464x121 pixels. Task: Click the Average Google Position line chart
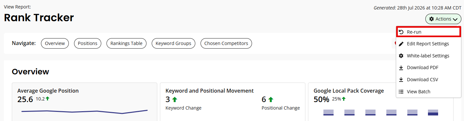85,112
